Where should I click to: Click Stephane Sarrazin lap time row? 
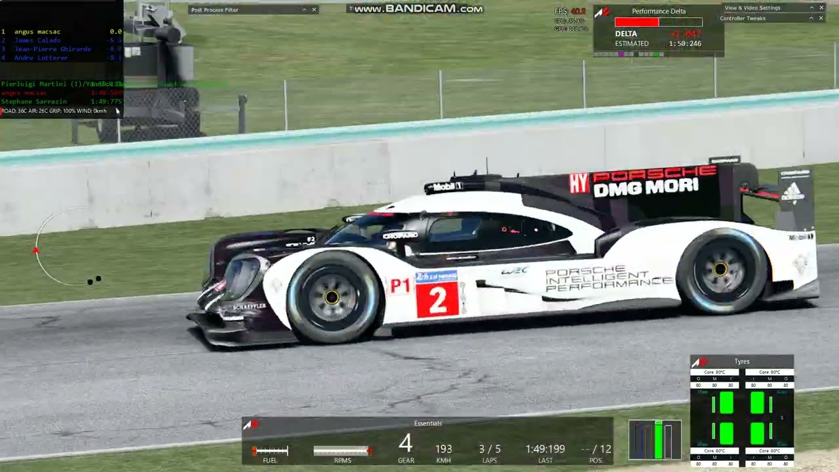point(62,102)
